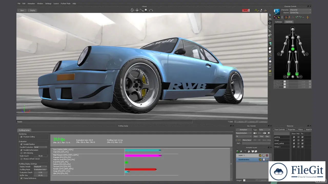Click the full body keying figure icon
Viewport: 328px width, 184px height.
(x=286, y=17)
